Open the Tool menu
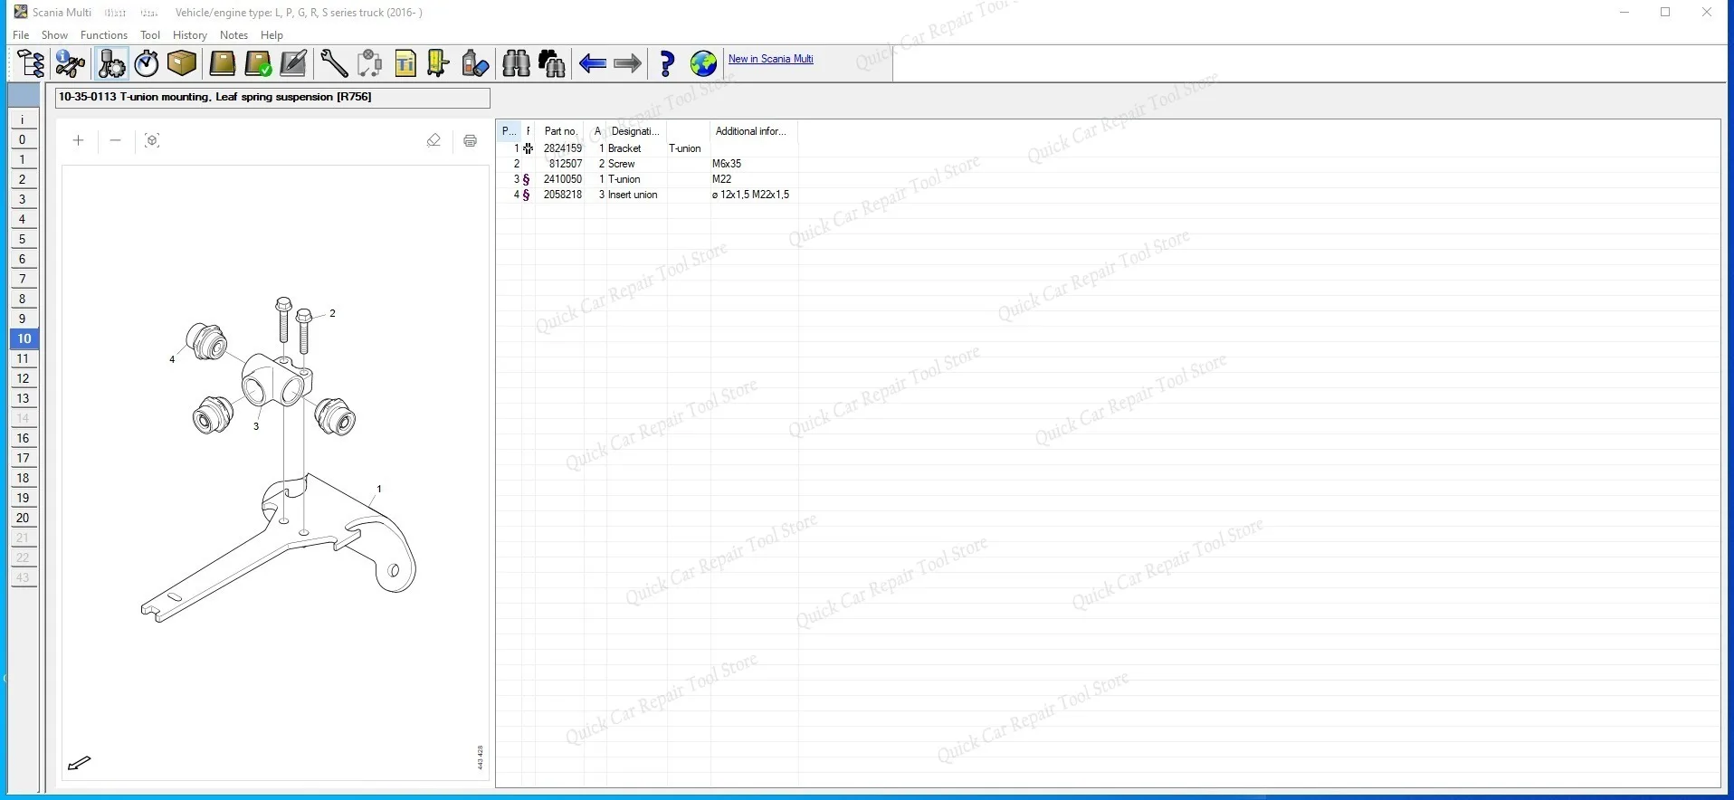 150,35
